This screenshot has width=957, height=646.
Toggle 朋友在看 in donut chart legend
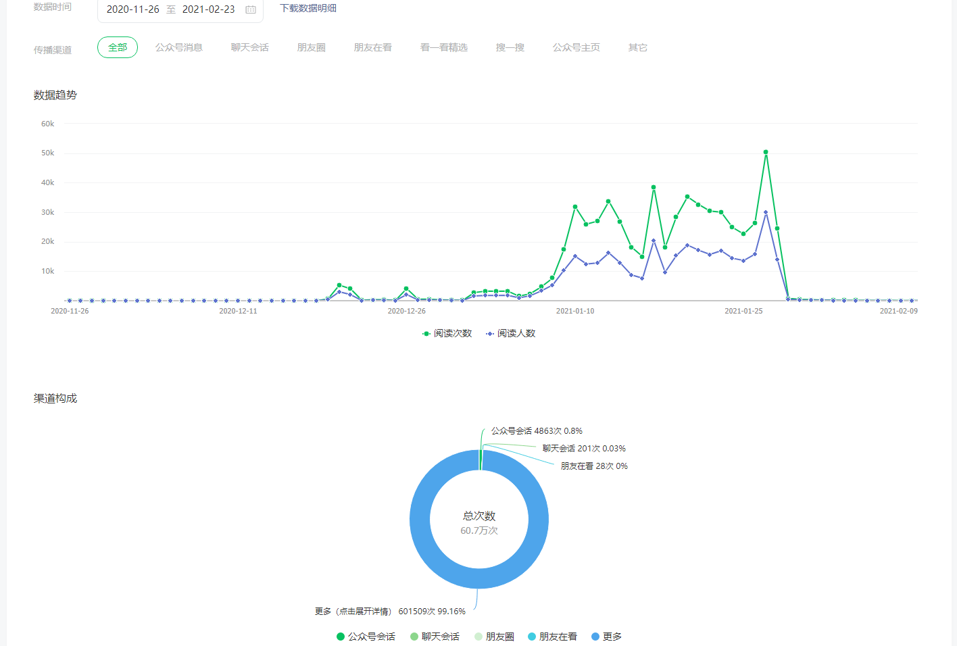tap(552, 637)
